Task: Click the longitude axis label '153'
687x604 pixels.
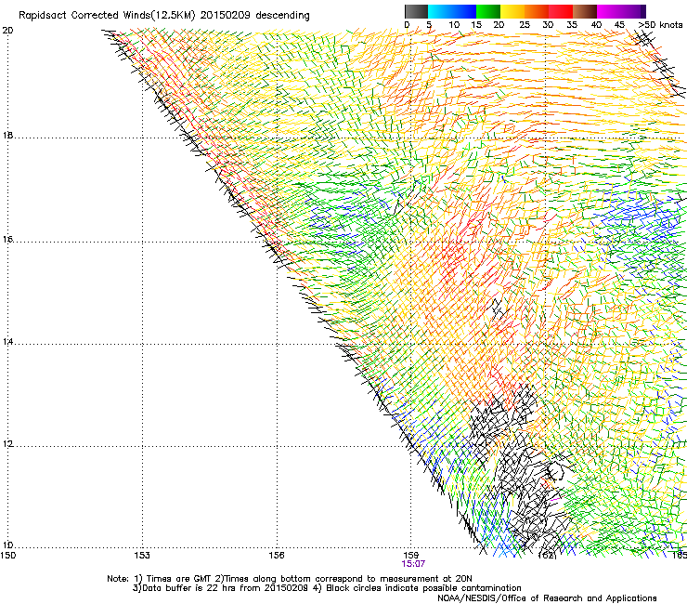Action: 142,556
